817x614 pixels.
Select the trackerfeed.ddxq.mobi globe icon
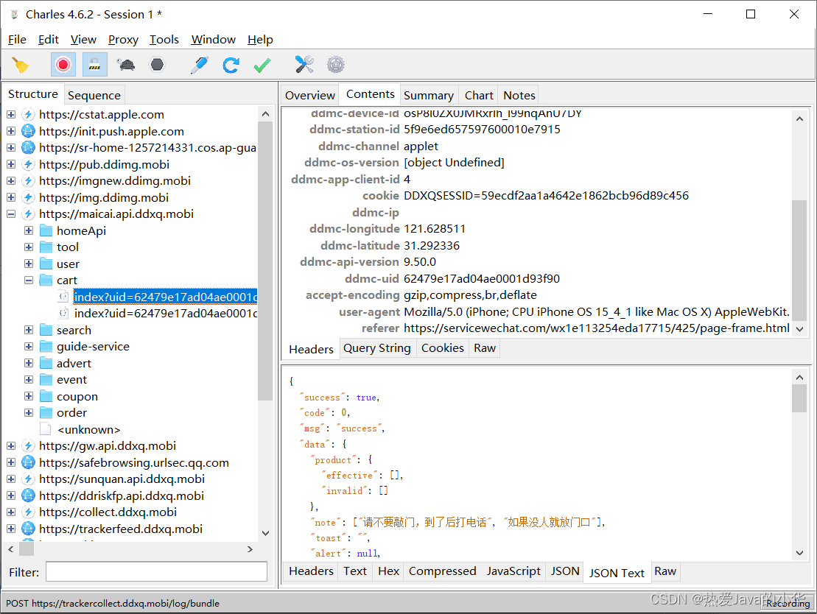(x=28, y=529)
